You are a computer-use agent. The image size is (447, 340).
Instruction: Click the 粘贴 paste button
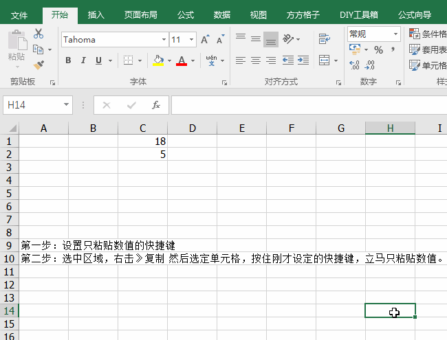17,47
